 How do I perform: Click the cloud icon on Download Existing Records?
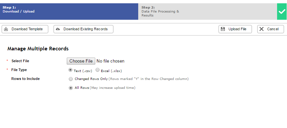pyautogui.click(x=58, y=29)
